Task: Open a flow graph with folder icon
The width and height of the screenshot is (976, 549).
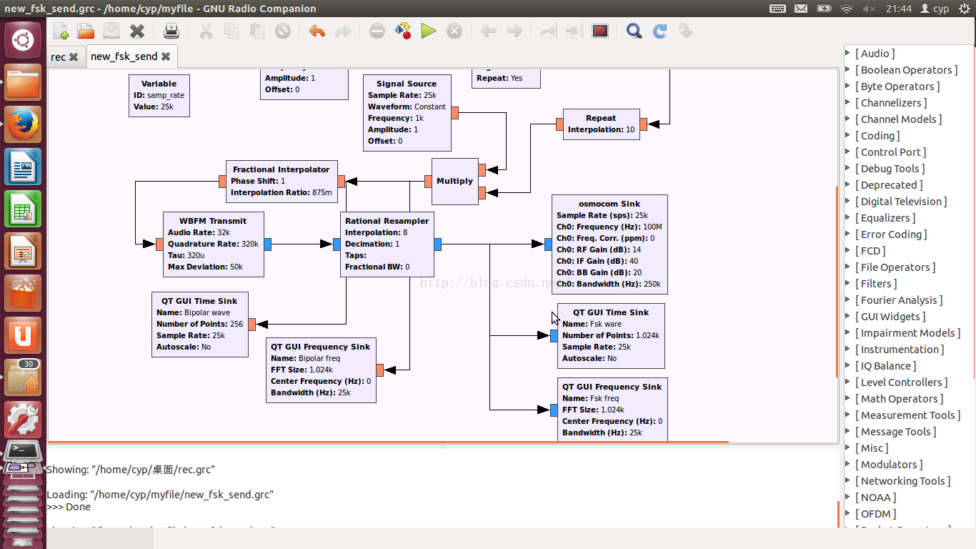Action: coord(86,31)
